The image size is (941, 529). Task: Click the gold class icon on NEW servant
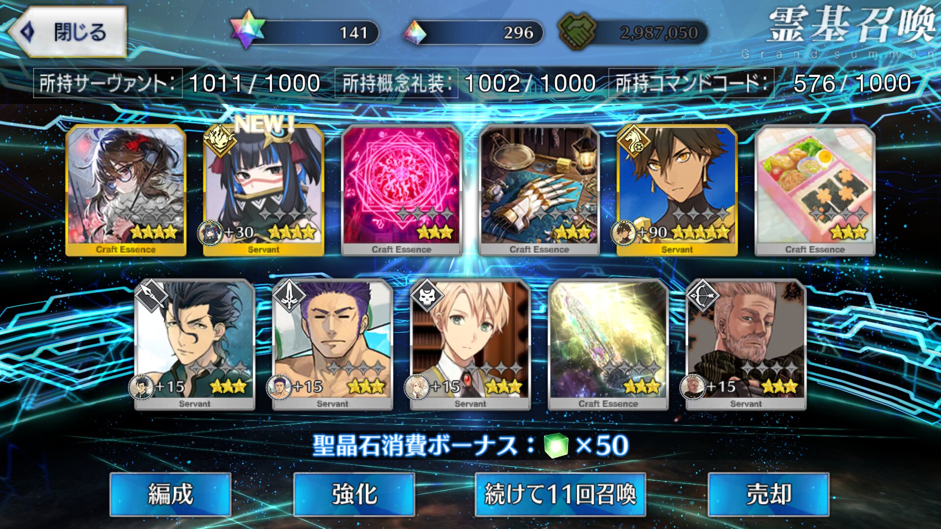220,141
